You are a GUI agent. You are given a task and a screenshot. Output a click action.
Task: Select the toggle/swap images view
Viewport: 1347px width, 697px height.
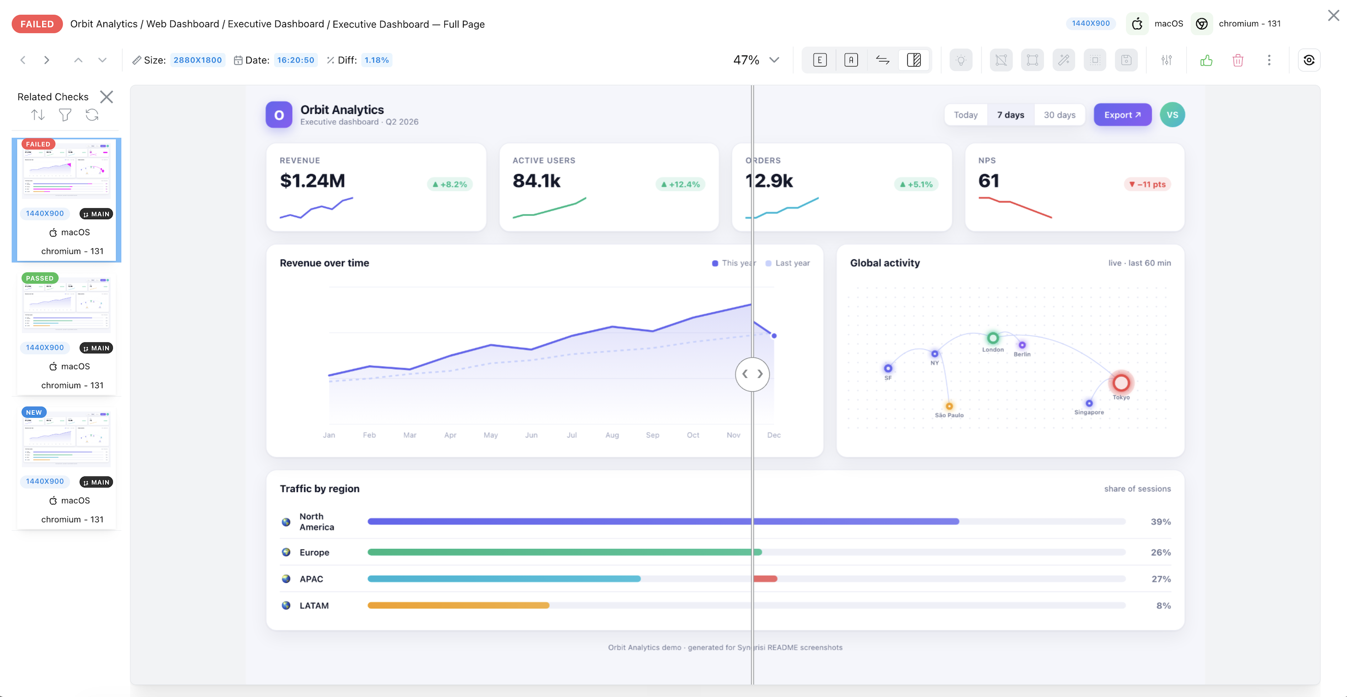tap(882, 60)
